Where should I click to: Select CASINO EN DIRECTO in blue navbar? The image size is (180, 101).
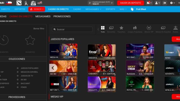pyautogui.click(x=58, y=9)
